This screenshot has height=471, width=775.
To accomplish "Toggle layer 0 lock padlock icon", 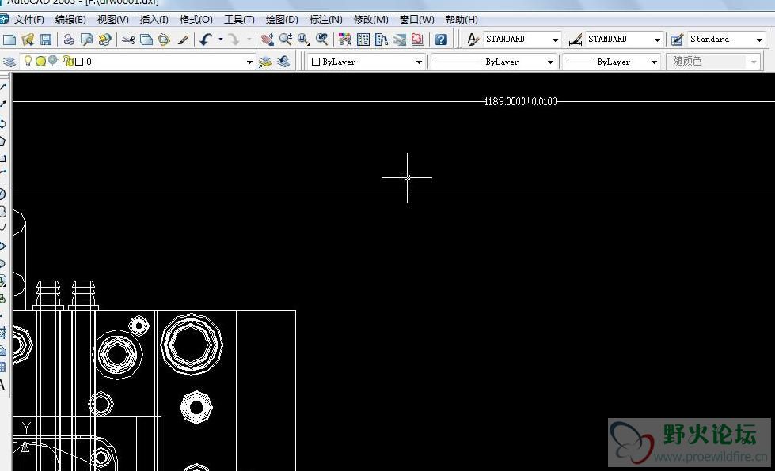I will tap(68, 61).
